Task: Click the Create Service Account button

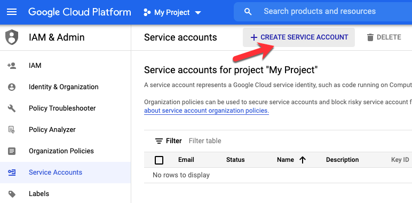Action: [x=299, y=37]
